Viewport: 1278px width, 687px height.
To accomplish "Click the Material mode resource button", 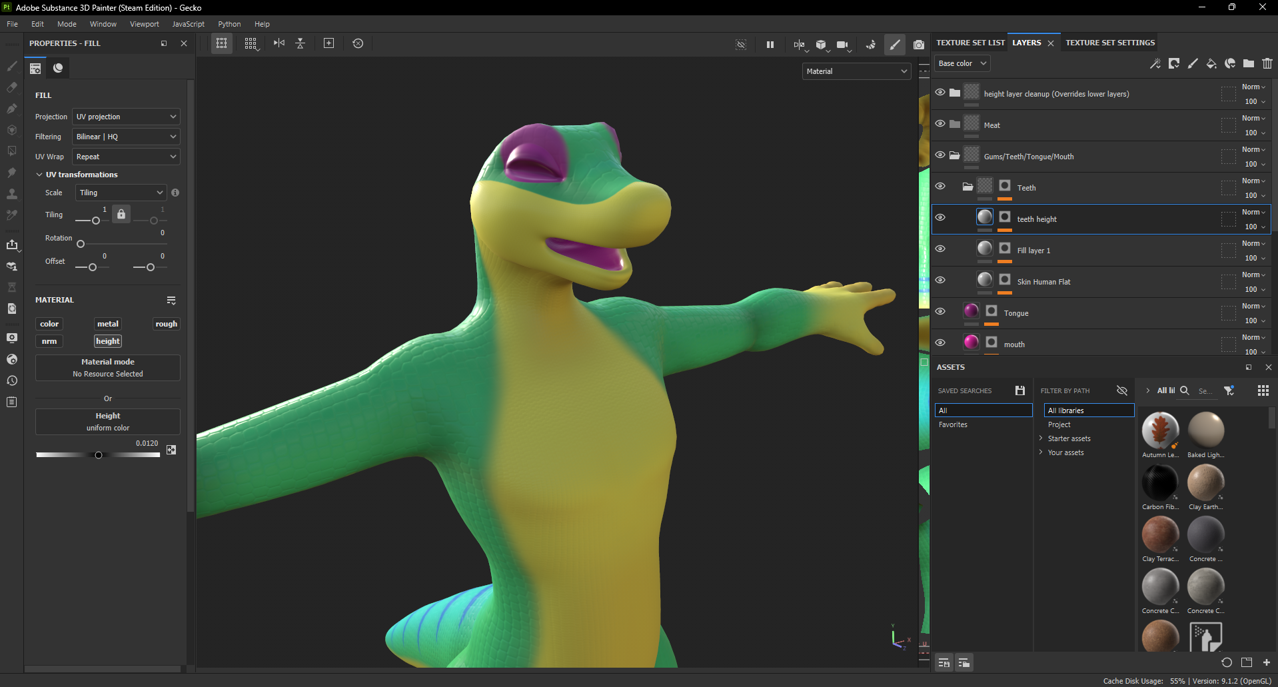I will (x=108, y=368).
